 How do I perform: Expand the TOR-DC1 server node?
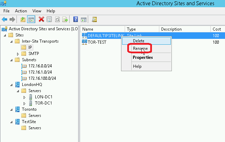click(x=24, y=103)
